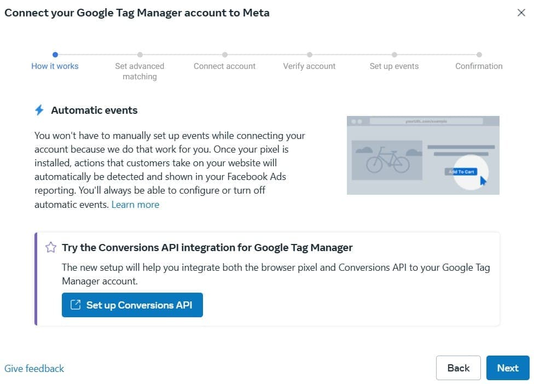Click the bicycle product illustration image
Viewport: 534px width, 384px height.
pos(387,160)
